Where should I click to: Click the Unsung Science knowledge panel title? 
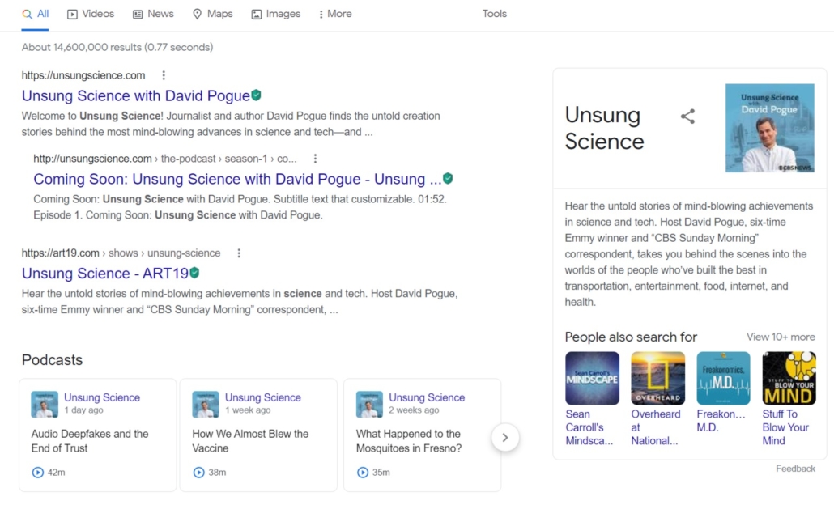[x=604, y=128]
